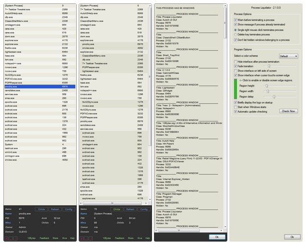The image size is (307, 245).
Task: Toggle Show message if process already terminated
Action: coord(236,24)
